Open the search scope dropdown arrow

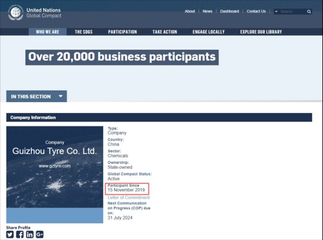tap(276, 12)
